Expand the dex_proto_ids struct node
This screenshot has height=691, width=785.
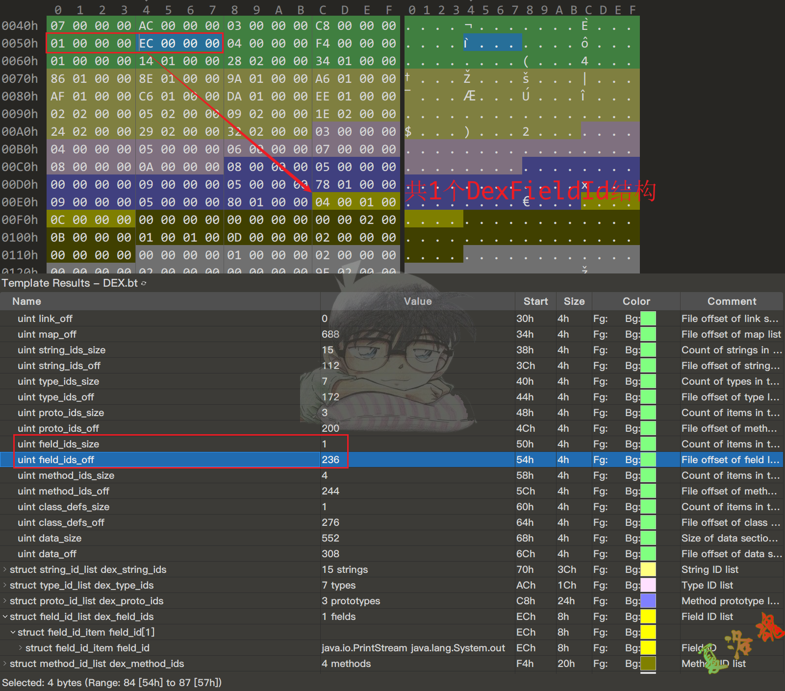click(5, 601)
